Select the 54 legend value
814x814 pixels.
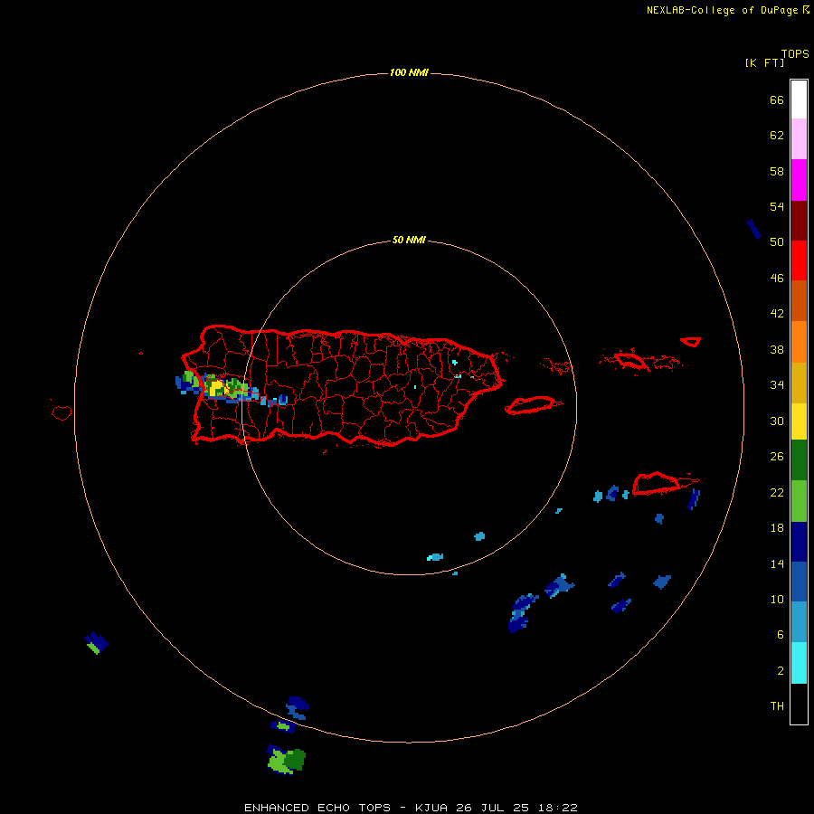[777, 206]
